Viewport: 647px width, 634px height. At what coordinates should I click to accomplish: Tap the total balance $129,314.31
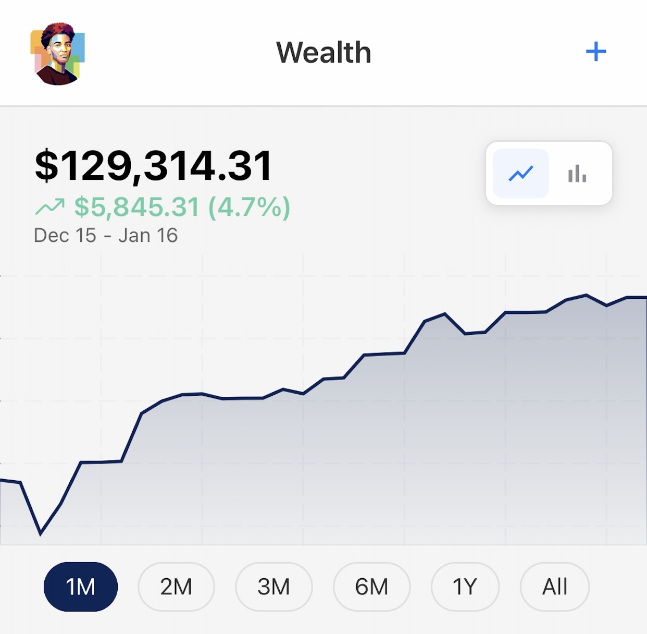pos(153,166)
